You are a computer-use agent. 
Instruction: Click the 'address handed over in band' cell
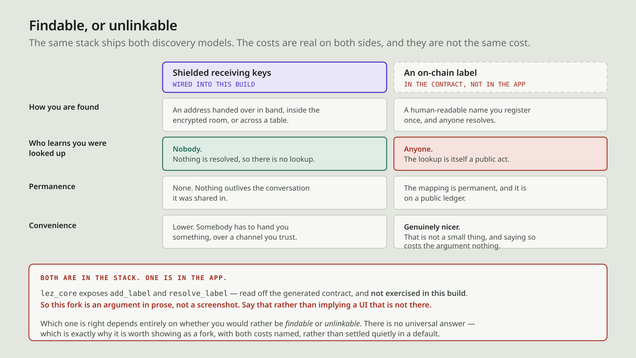(275, 115)
